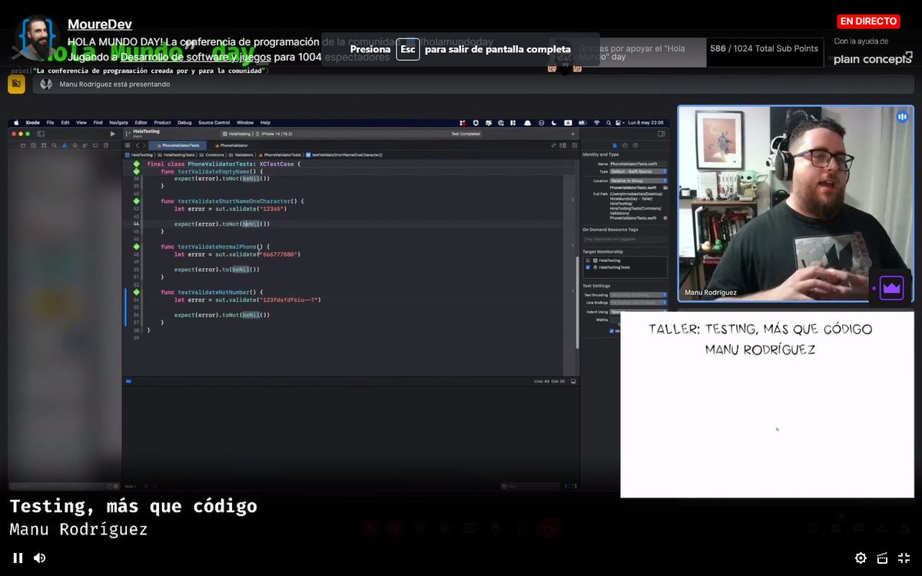Open the Source Control menu in Xcode

click(214, 123)
